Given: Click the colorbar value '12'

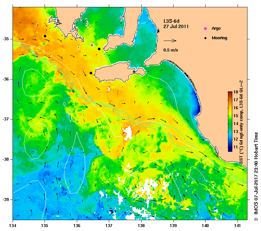Looking at the screenshot, I should (x=236, y=139).
